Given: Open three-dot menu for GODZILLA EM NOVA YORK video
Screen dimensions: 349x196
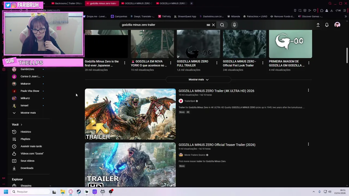Looking at the screenshot, I should click(x=171, y=63).
